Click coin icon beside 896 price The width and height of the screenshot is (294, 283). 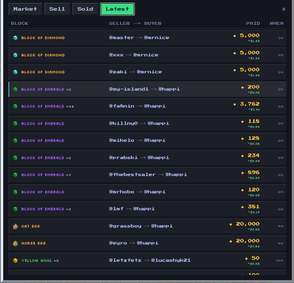242,173
